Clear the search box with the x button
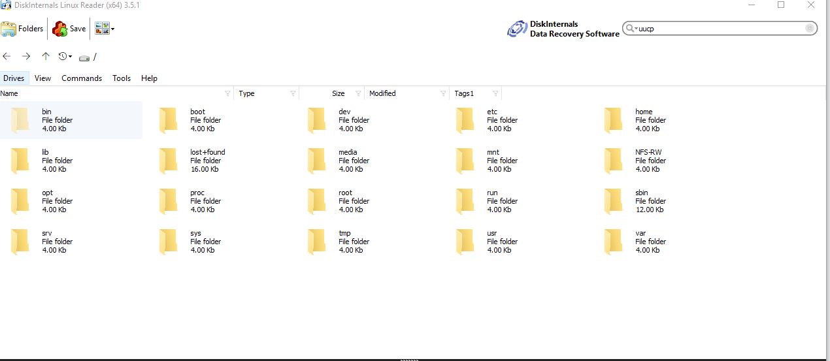Image resolution: width=830 pixels, height=361 pixels. pyautogui.click(x=810, y=29)
